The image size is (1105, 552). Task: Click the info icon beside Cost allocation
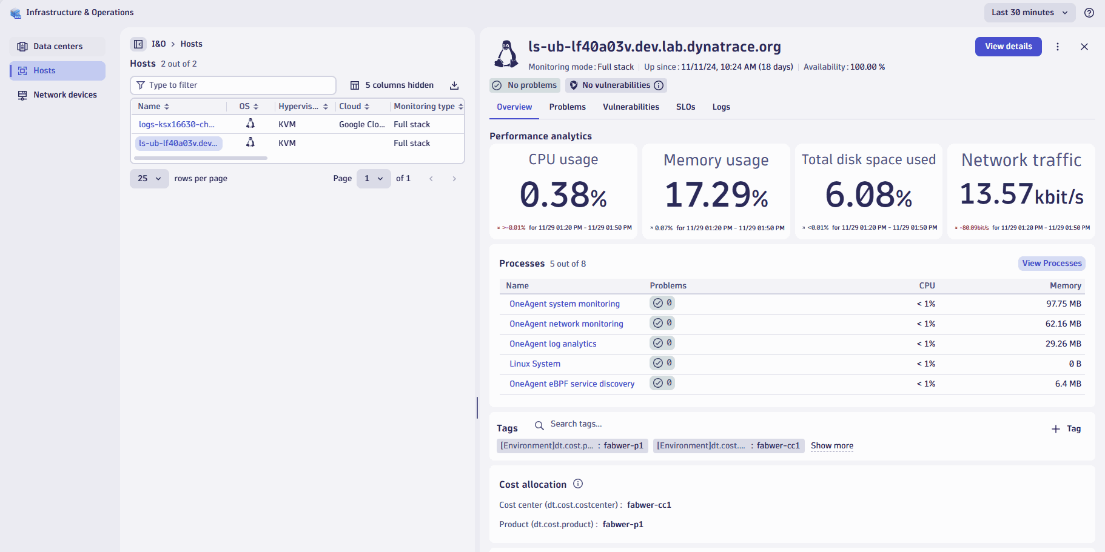tap(578, 484)
